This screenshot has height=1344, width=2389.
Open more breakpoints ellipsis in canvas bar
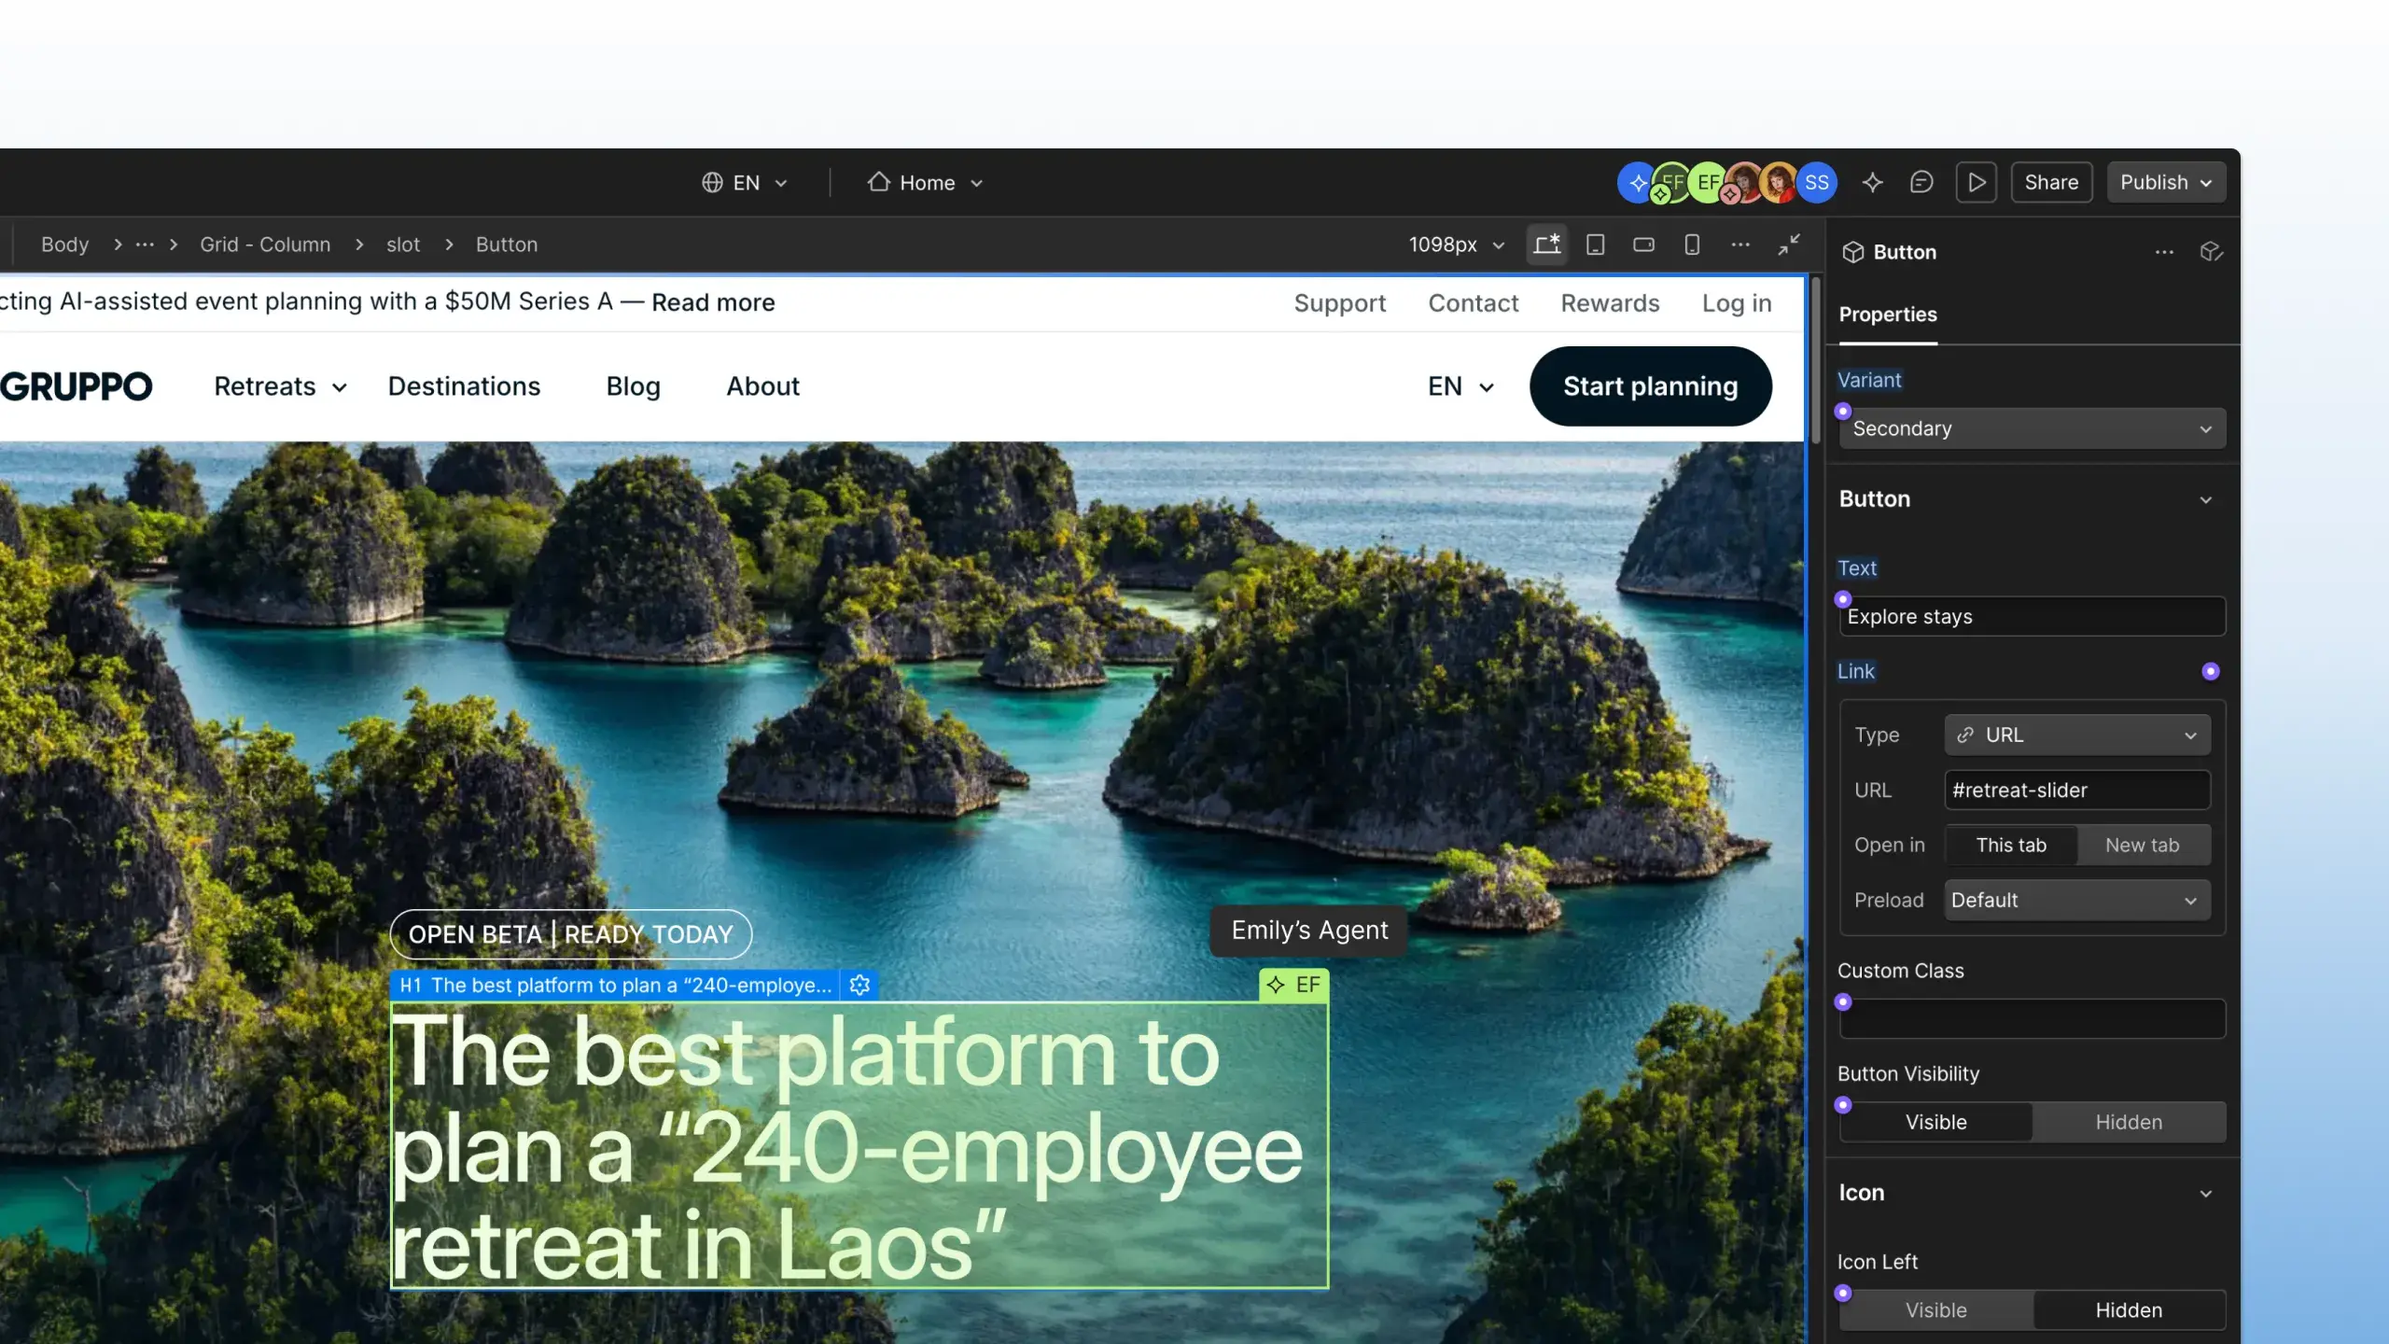[1740, 245]
